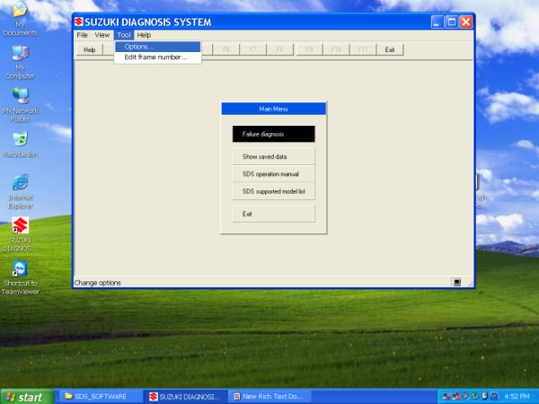539x404 pixels.
Task: Open Suzuki Diagnosis desktop shortcut
Action: 19,224
